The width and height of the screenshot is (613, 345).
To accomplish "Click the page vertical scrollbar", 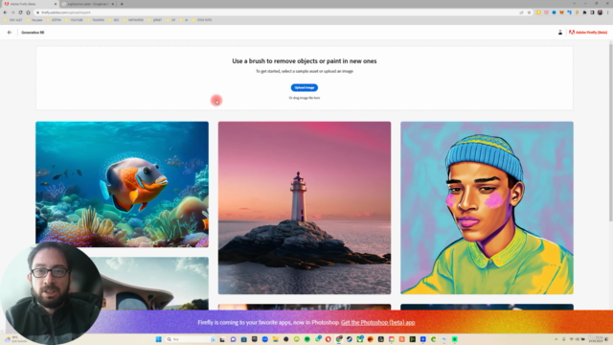I will point(610,133).
